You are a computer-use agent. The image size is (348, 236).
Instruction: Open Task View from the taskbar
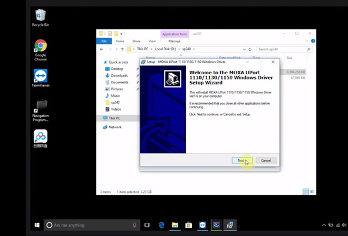[x=147, y=225]
